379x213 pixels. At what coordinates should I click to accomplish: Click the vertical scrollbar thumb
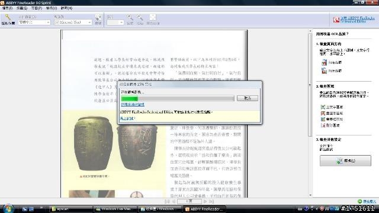[310, 85]
